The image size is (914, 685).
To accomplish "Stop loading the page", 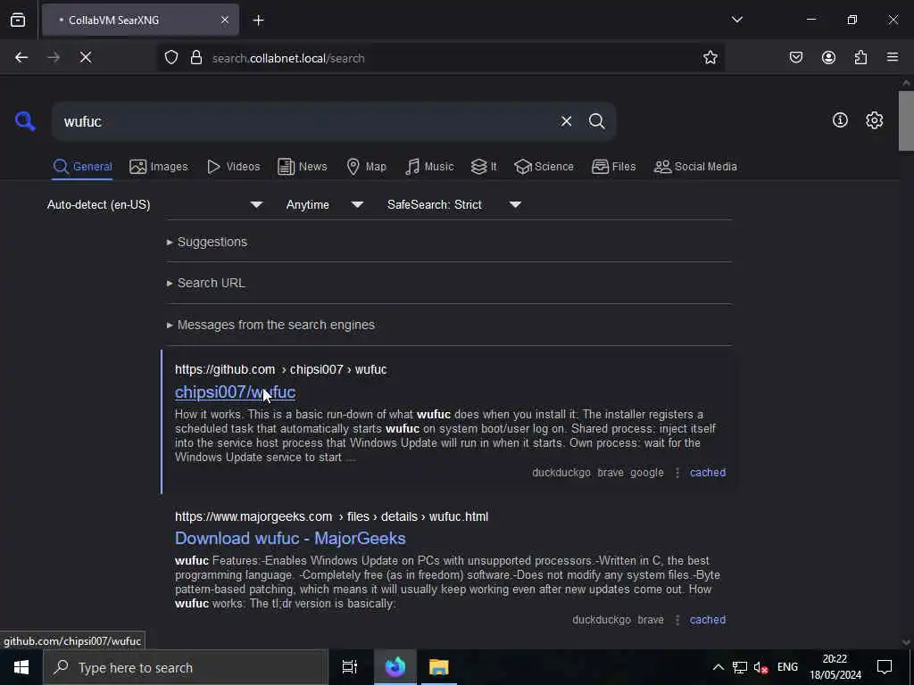I will (86, 58).
